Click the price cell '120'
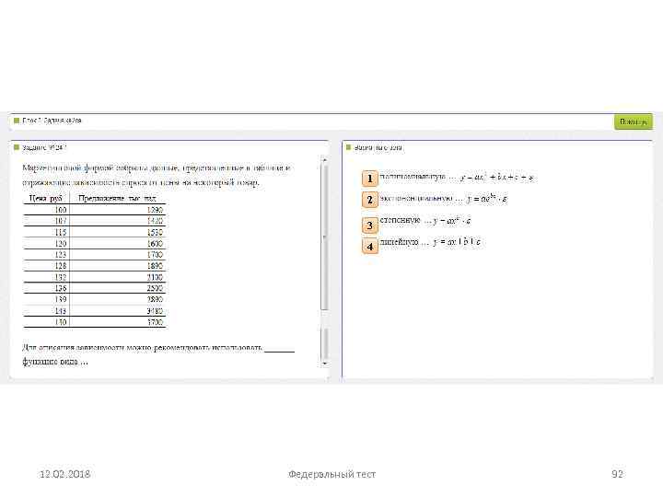This screenshot has height=497, width=663. tap(61, 243)
